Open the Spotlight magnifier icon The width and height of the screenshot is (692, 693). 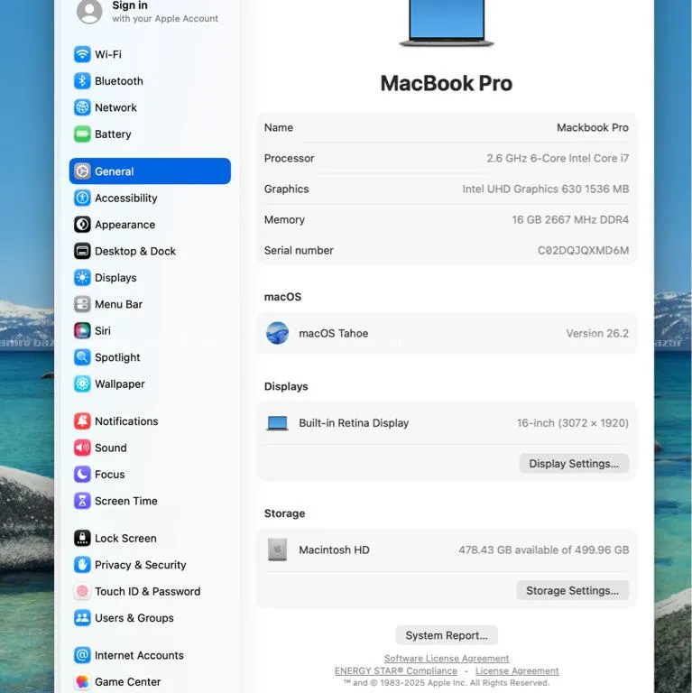(82, 357)
